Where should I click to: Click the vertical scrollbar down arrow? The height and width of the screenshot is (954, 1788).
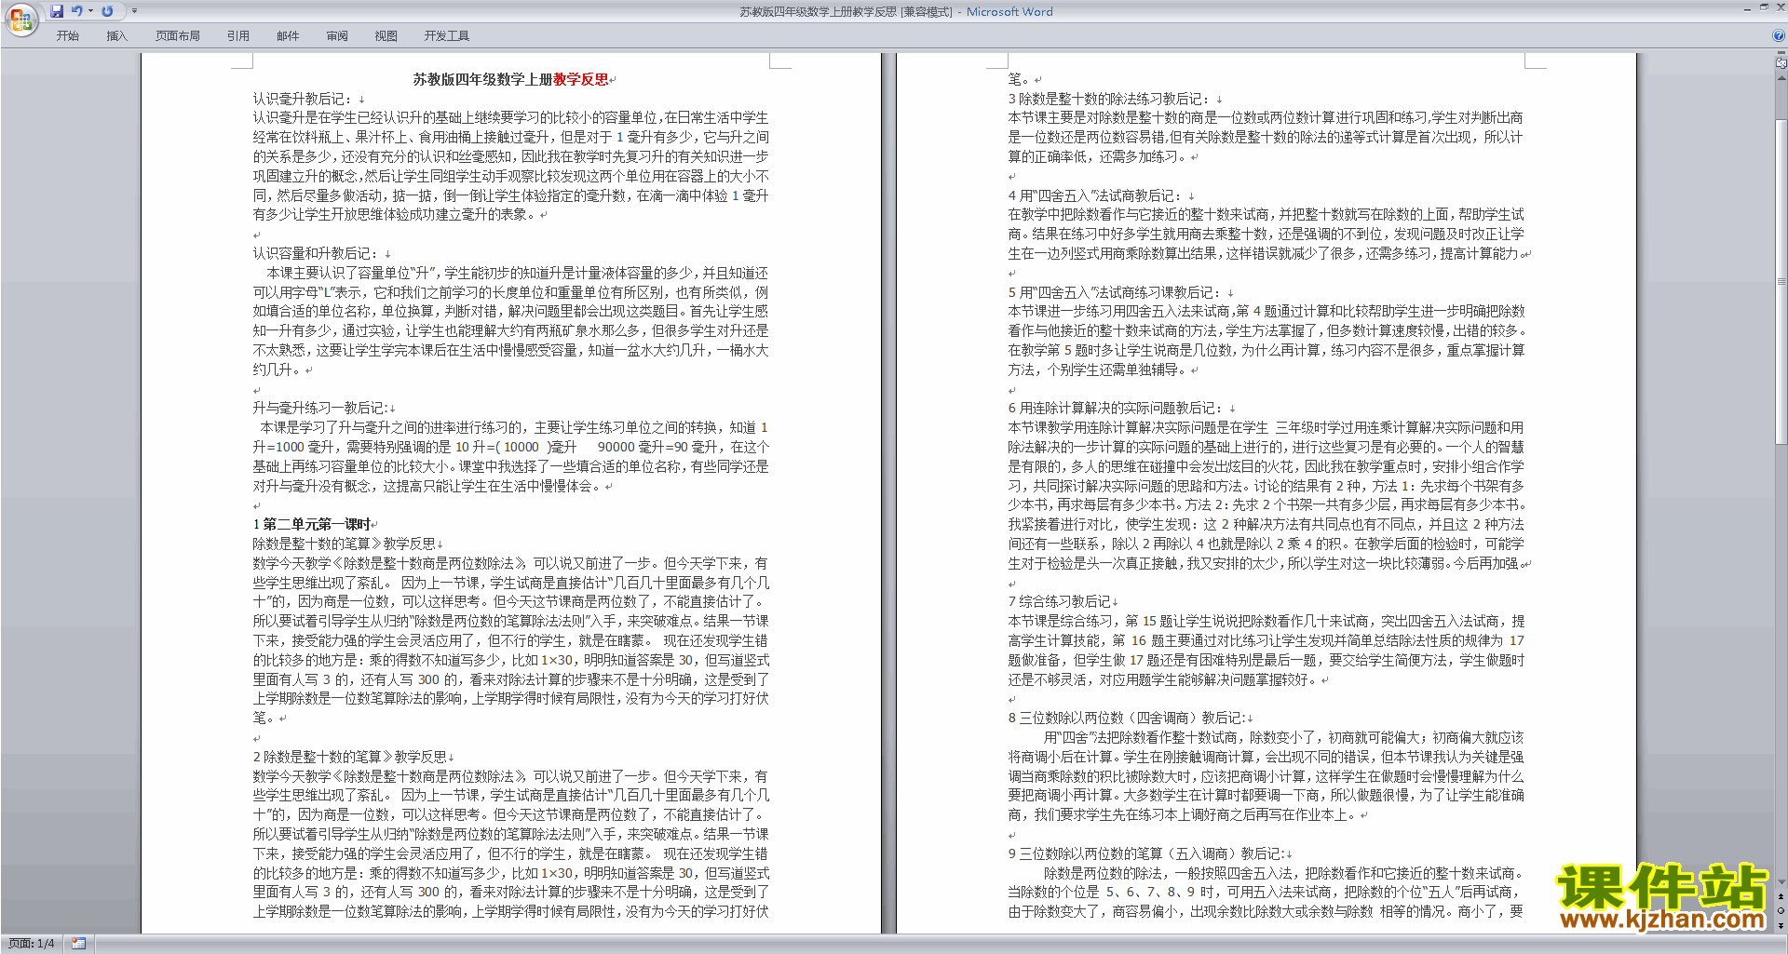[1781, 882]
